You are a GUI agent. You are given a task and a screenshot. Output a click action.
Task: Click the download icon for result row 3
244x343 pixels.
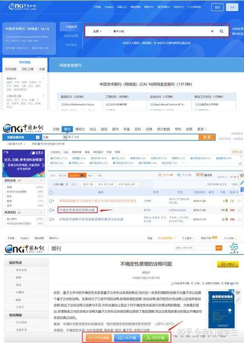coord(227,219)
